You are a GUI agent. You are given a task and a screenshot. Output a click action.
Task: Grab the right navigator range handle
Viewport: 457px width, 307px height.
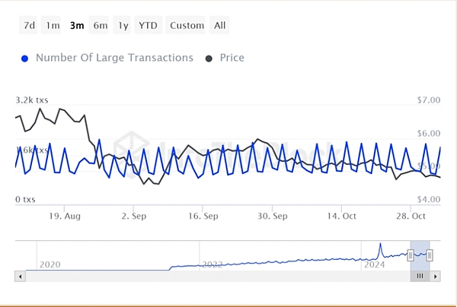point(430,255)
